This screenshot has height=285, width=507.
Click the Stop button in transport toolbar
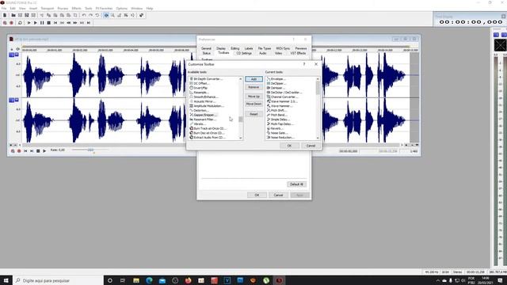48,23
